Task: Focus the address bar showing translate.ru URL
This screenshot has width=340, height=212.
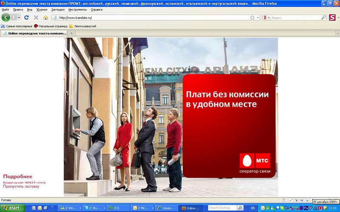Action: pos(153,17)
